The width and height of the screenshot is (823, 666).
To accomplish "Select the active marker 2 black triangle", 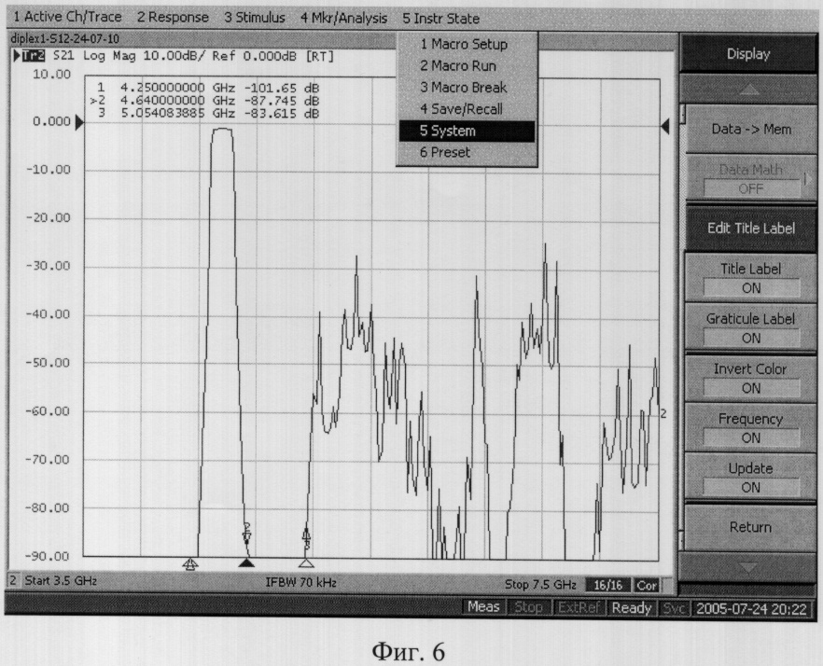I will point(246,563).
